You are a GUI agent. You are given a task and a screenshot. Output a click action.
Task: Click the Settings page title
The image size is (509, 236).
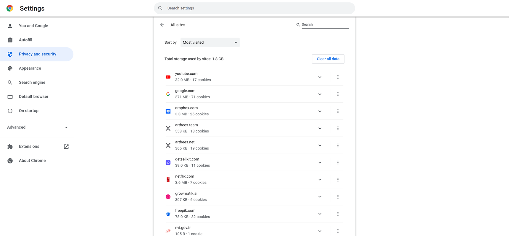tap(32, 8)
